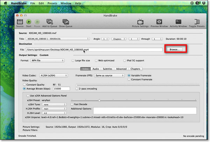Viewport: 210px width, 142px height.
Task: Switch to the Chapters tab
Action: [135, 69]
